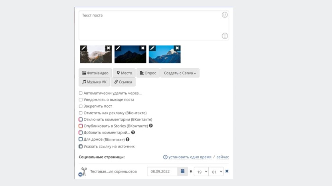
Task: Toggle 'Закрепить пост' checkbox
Action: 81,106
